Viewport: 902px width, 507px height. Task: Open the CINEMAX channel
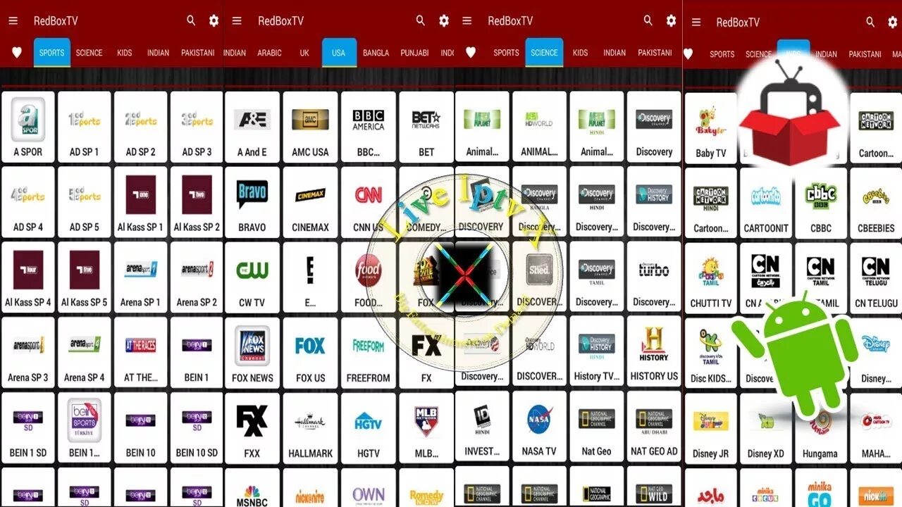point(310,203)
